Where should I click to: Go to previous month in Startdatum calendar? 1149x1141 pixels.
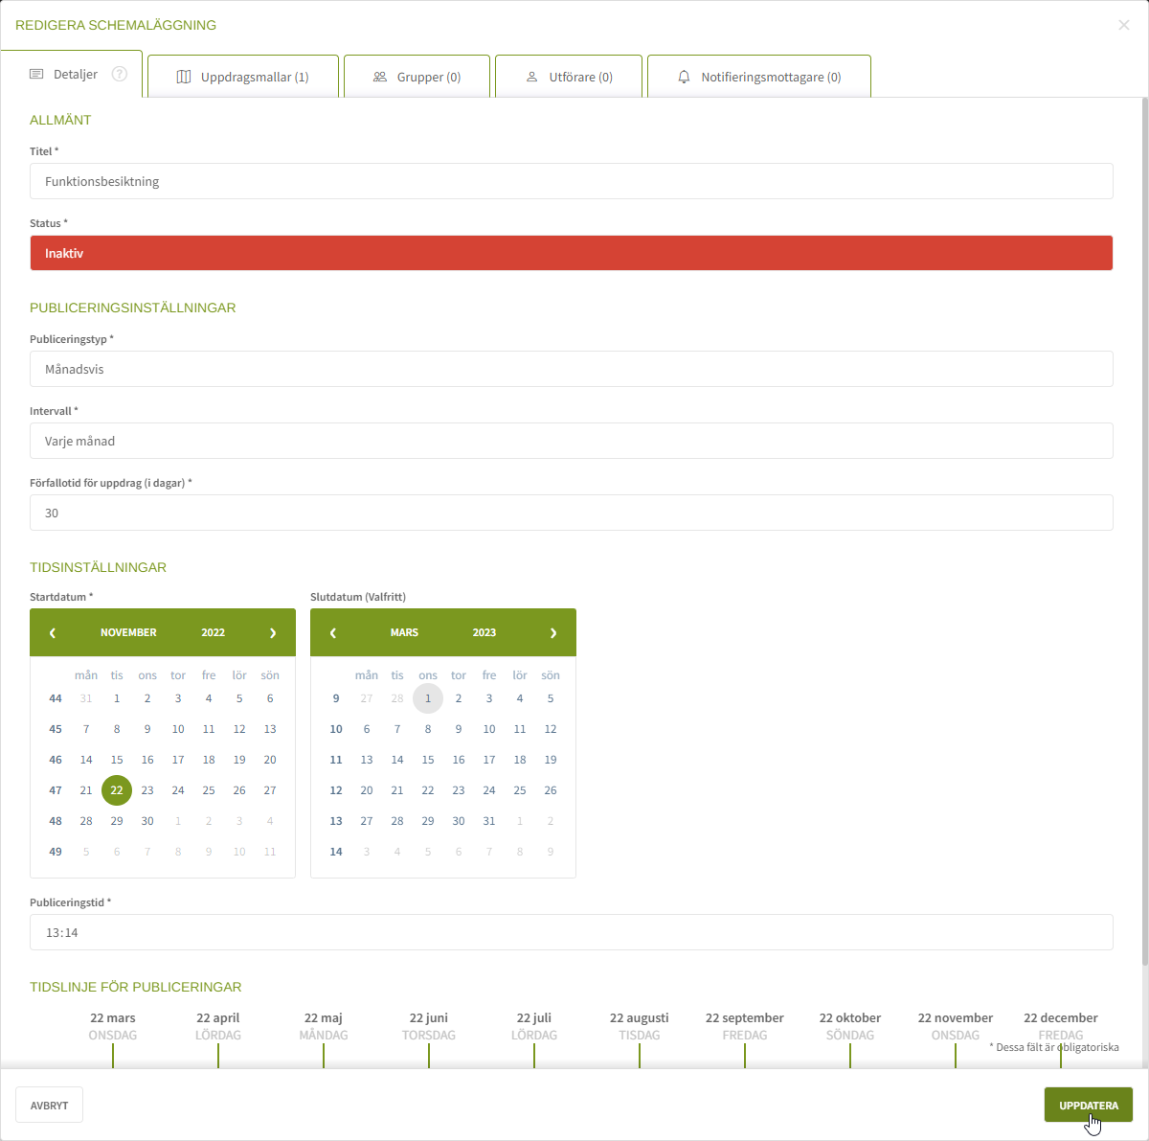pyautogui.click(x=53, y=633)
